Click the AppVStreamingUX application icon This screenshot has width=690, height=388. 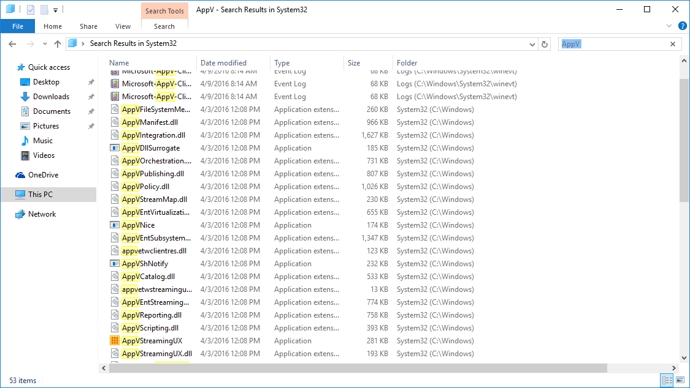(115, 341)
